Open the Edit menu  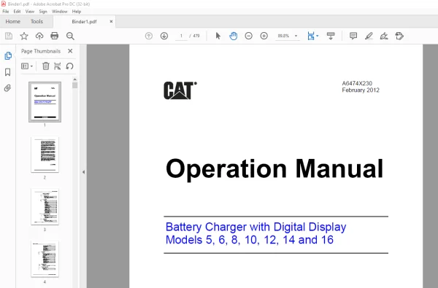pyautogui.click(x=17, y=12)
